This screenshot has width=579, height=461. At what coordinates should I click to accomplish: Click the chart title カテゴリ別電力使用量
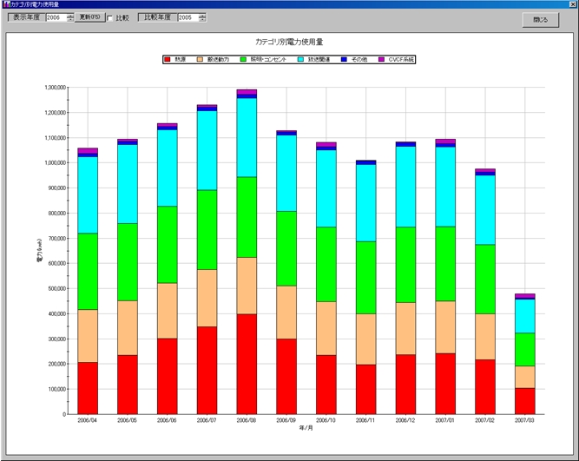[289, 42]
